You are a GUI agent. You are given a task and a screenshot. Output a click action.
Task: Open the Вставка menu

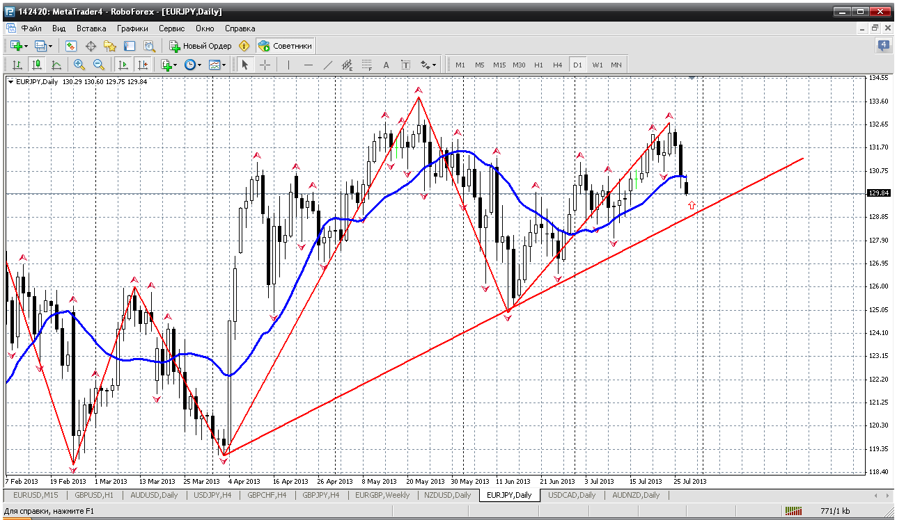tap(91, 29)
